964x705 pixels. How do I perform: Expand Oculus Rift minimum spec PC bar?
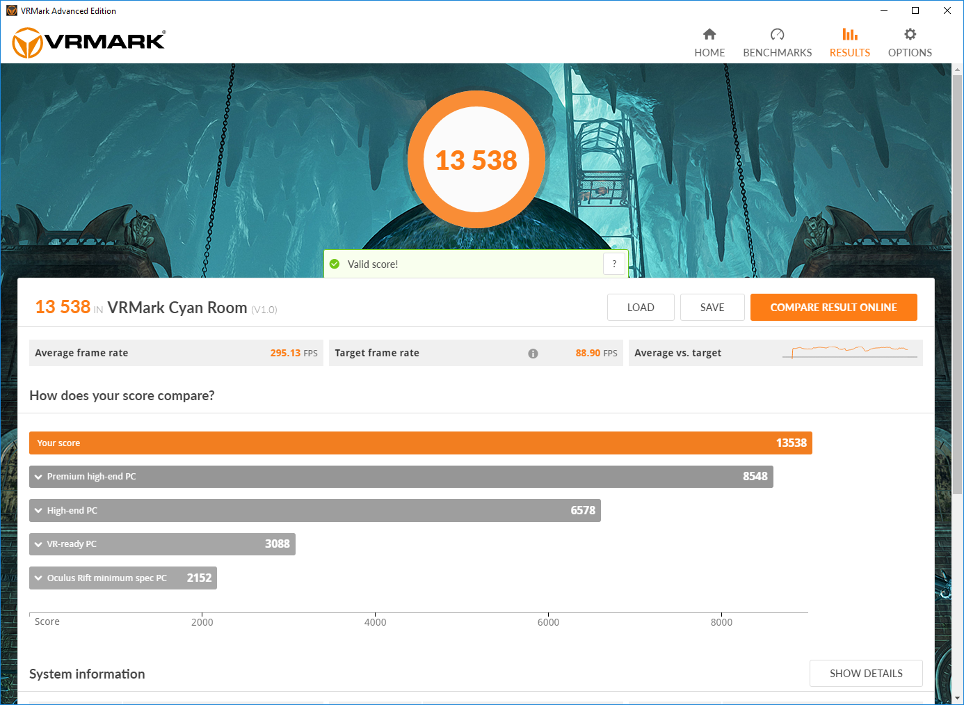(123, 578)
